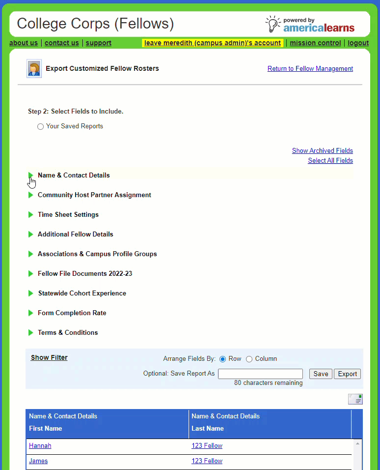Open the about us menu item
This screenshot has width=380, height=470.
(x=24, y=43)
